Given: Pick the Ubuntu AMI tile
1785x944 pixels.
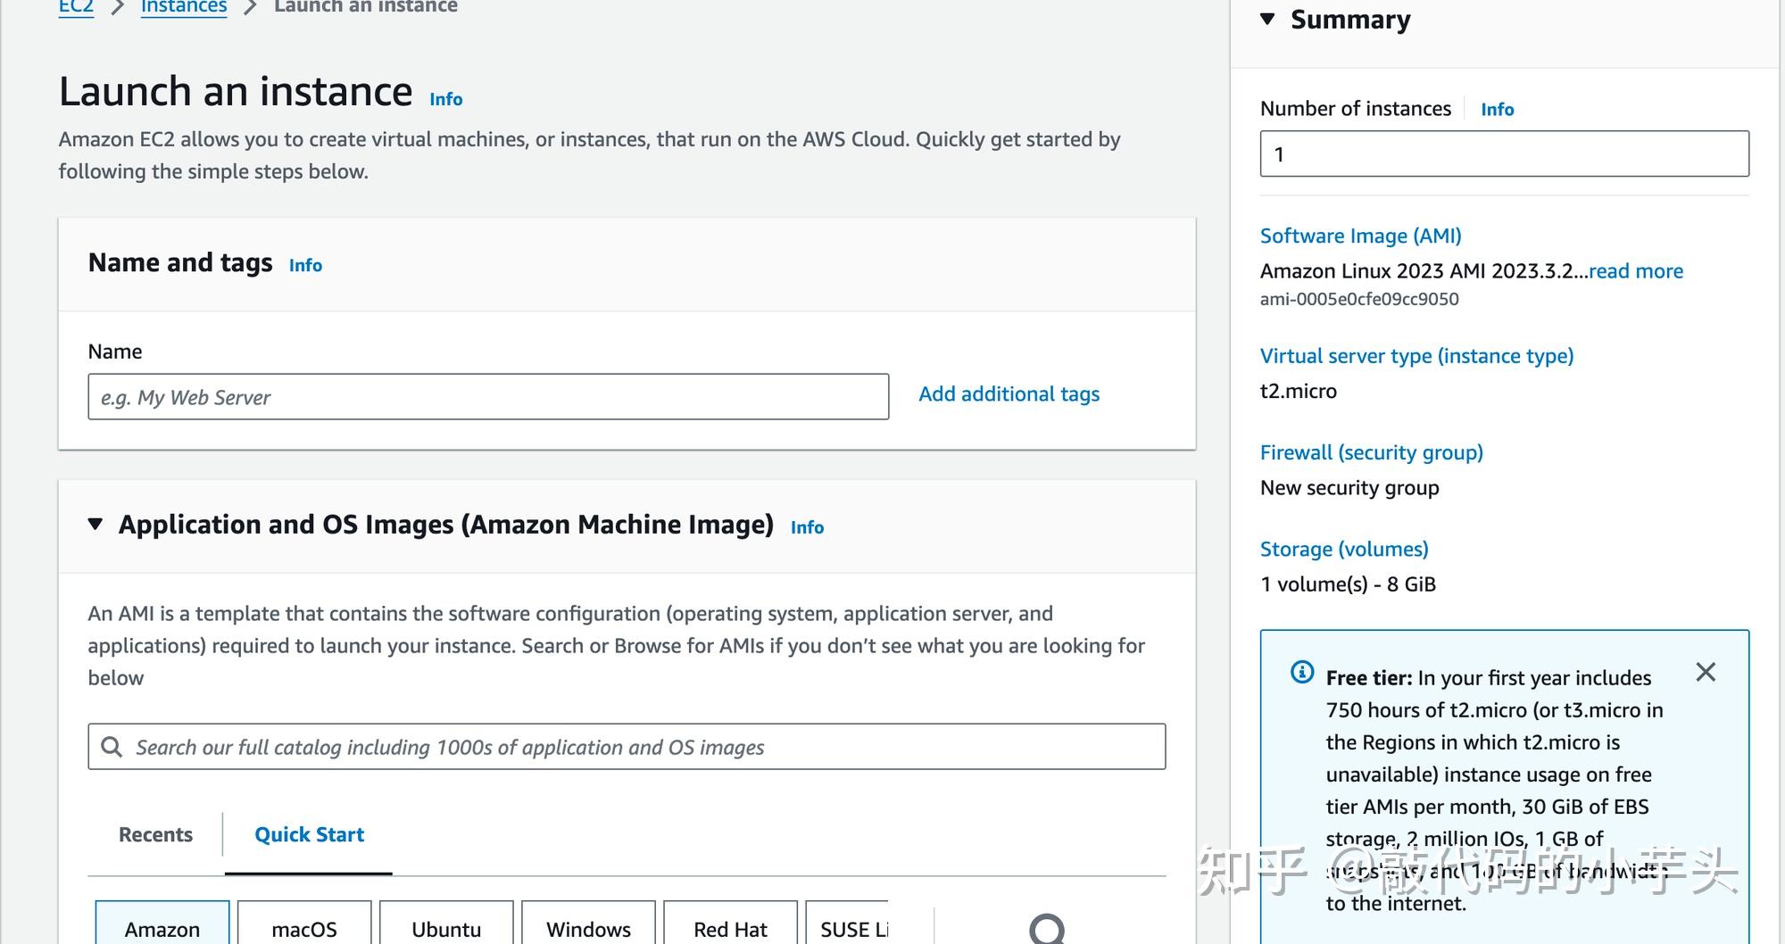Looking at the screenshot, I should point(446,928).
